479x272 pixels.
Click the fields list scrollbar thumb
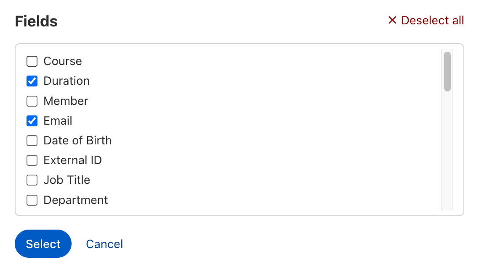point(447,71)
